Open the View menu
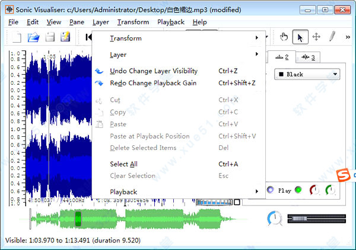Viewport: 356px width, 250px height. tap(54, 22)
